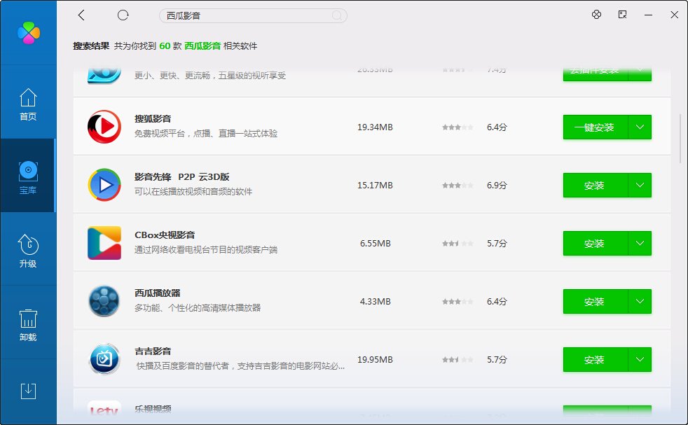Screen dimensions: 688x425
Task: Click the CBox央视影音 app icon
Action: (104, 243)
